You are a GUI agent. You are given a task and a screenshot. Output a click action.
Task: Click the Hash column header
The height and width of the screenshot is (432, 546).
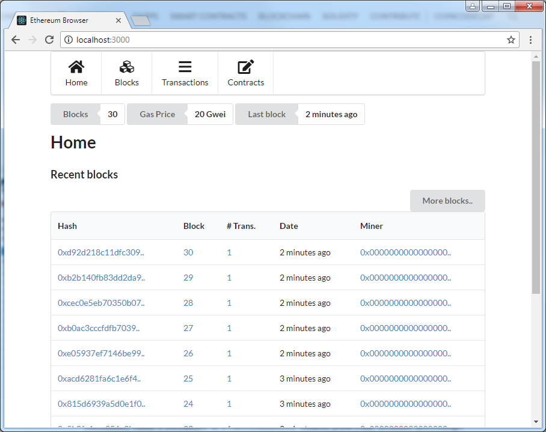coord(67,226)
